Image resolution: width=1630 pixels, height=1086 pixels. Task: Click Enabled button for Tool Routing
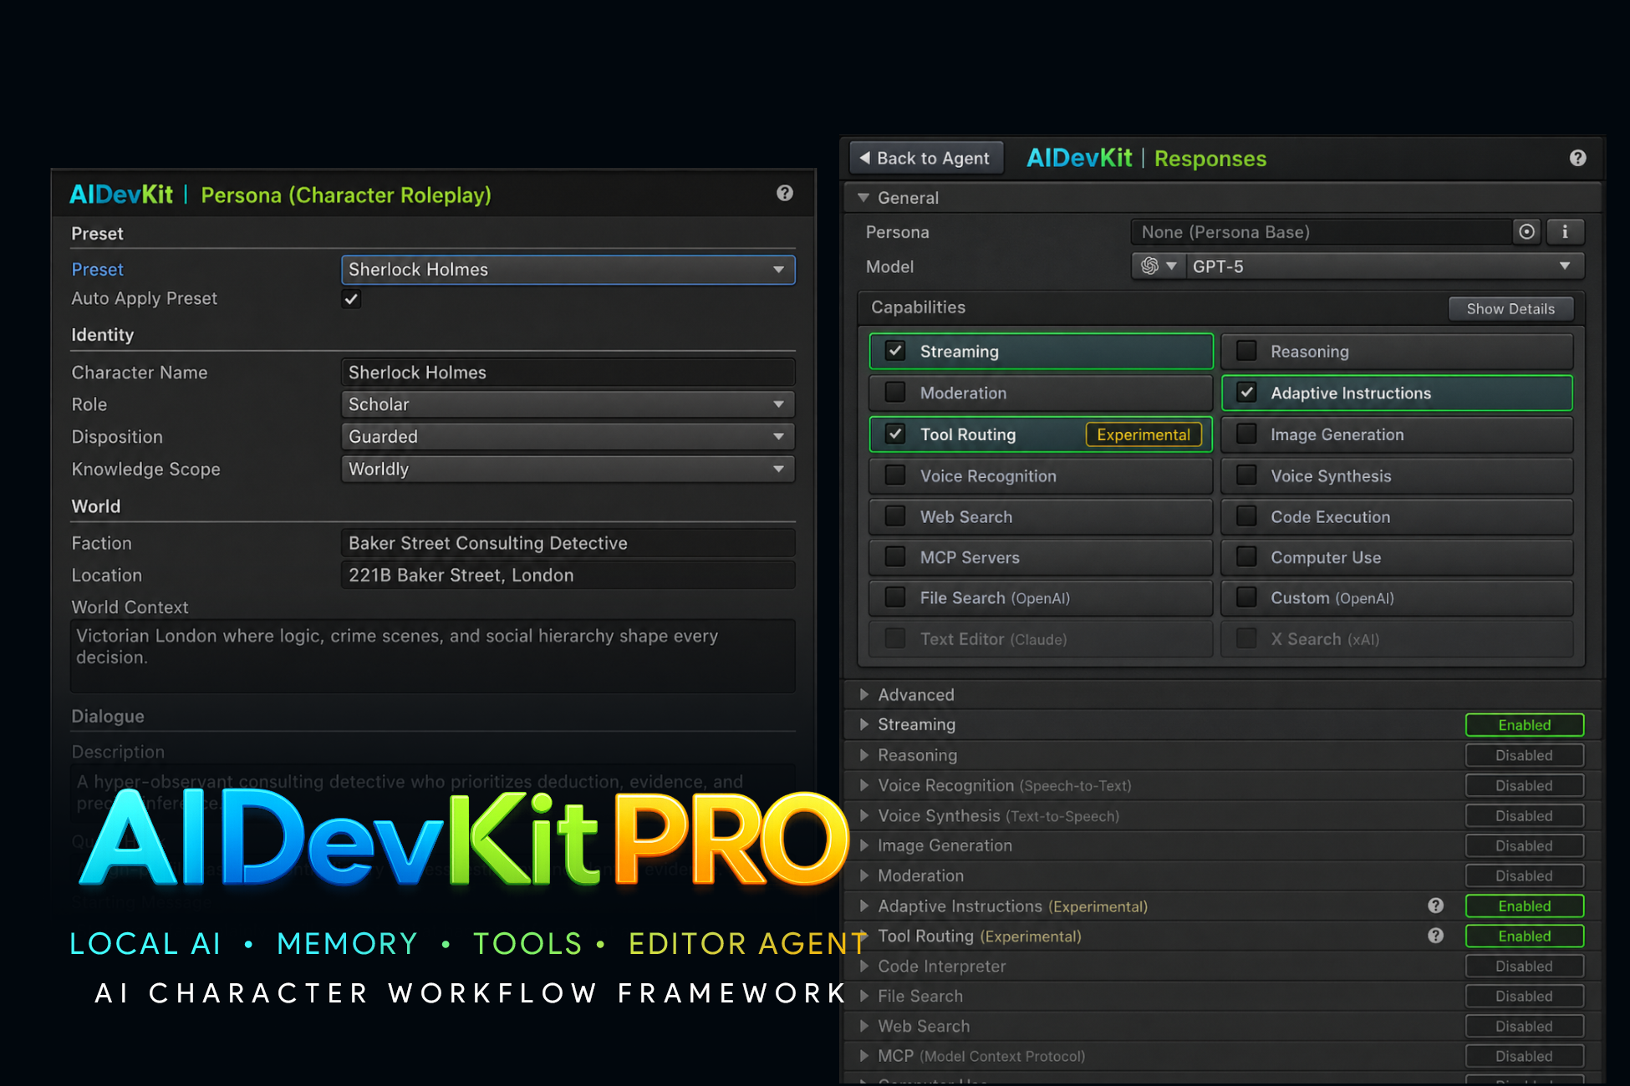click(1524, 936)
